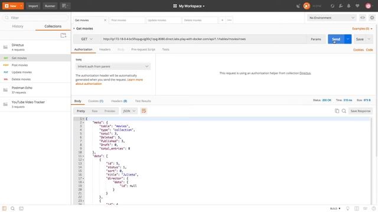This screenshot has width=378, height=212.
Task: Open the Pre-request Script tab
Action: (143, 49)
